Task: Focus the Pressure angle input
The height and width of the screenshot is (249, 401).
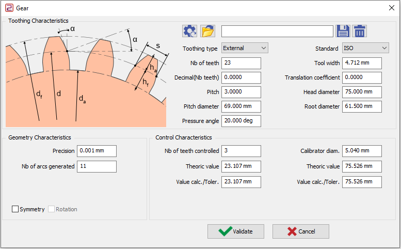Action: (x=241, y=121)
